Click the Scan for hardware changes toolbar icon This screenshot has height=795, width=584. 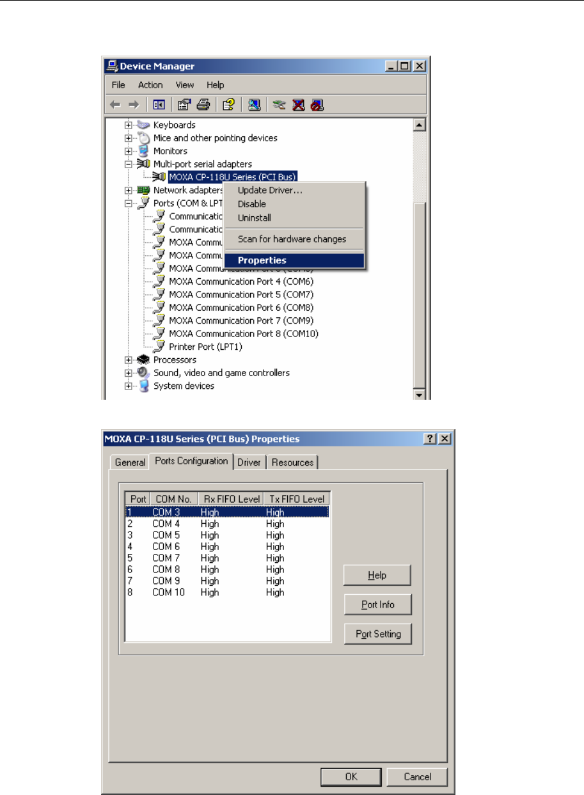(x=253, y=105)
